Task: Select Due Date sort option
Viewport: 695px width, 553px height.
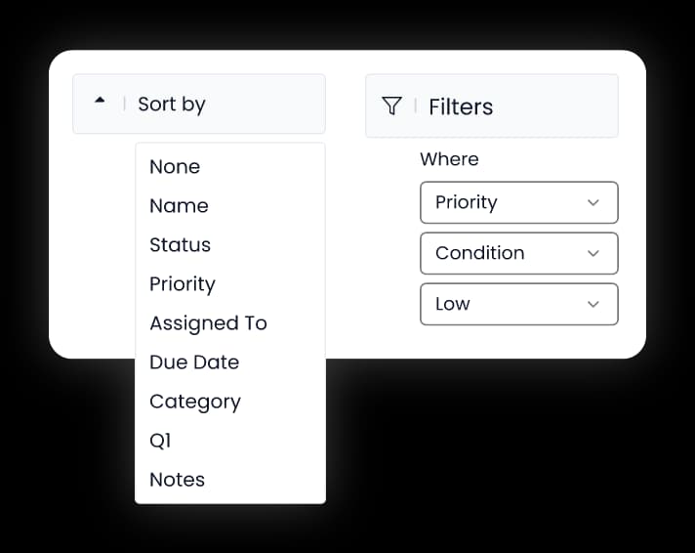Action: 230,362
